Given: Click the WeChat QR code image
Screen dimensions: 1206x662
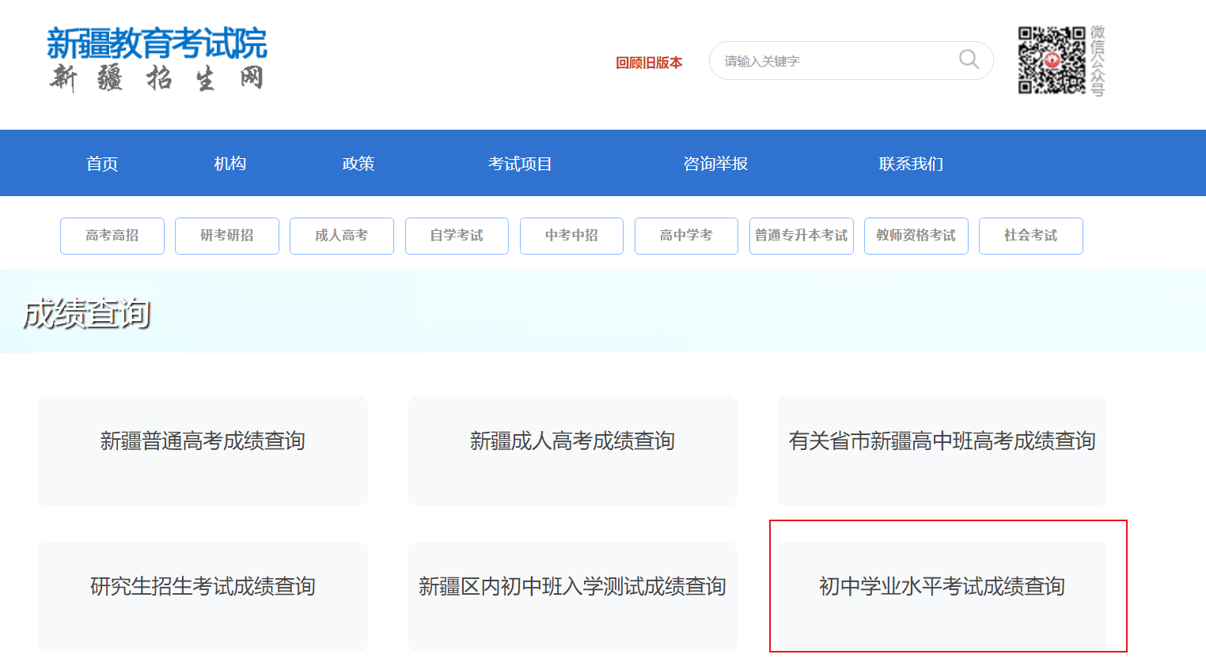Looking at the screenshot, I should point(1051,61).
